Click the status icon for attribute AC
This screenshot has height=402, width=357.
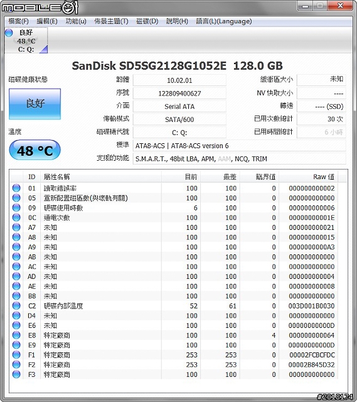[16, 266]
